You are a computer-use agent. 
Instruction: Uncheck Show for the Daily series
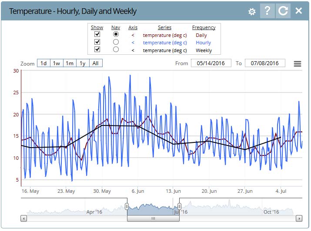click(x=97, y=34)
